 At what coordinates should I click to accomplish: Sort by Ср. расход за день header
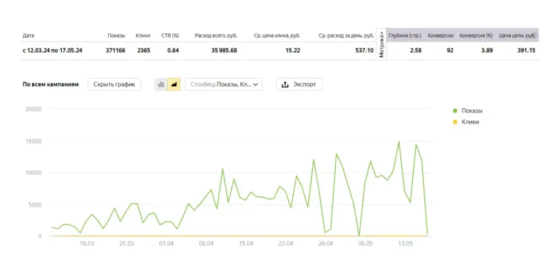click(x=346, y=36)
